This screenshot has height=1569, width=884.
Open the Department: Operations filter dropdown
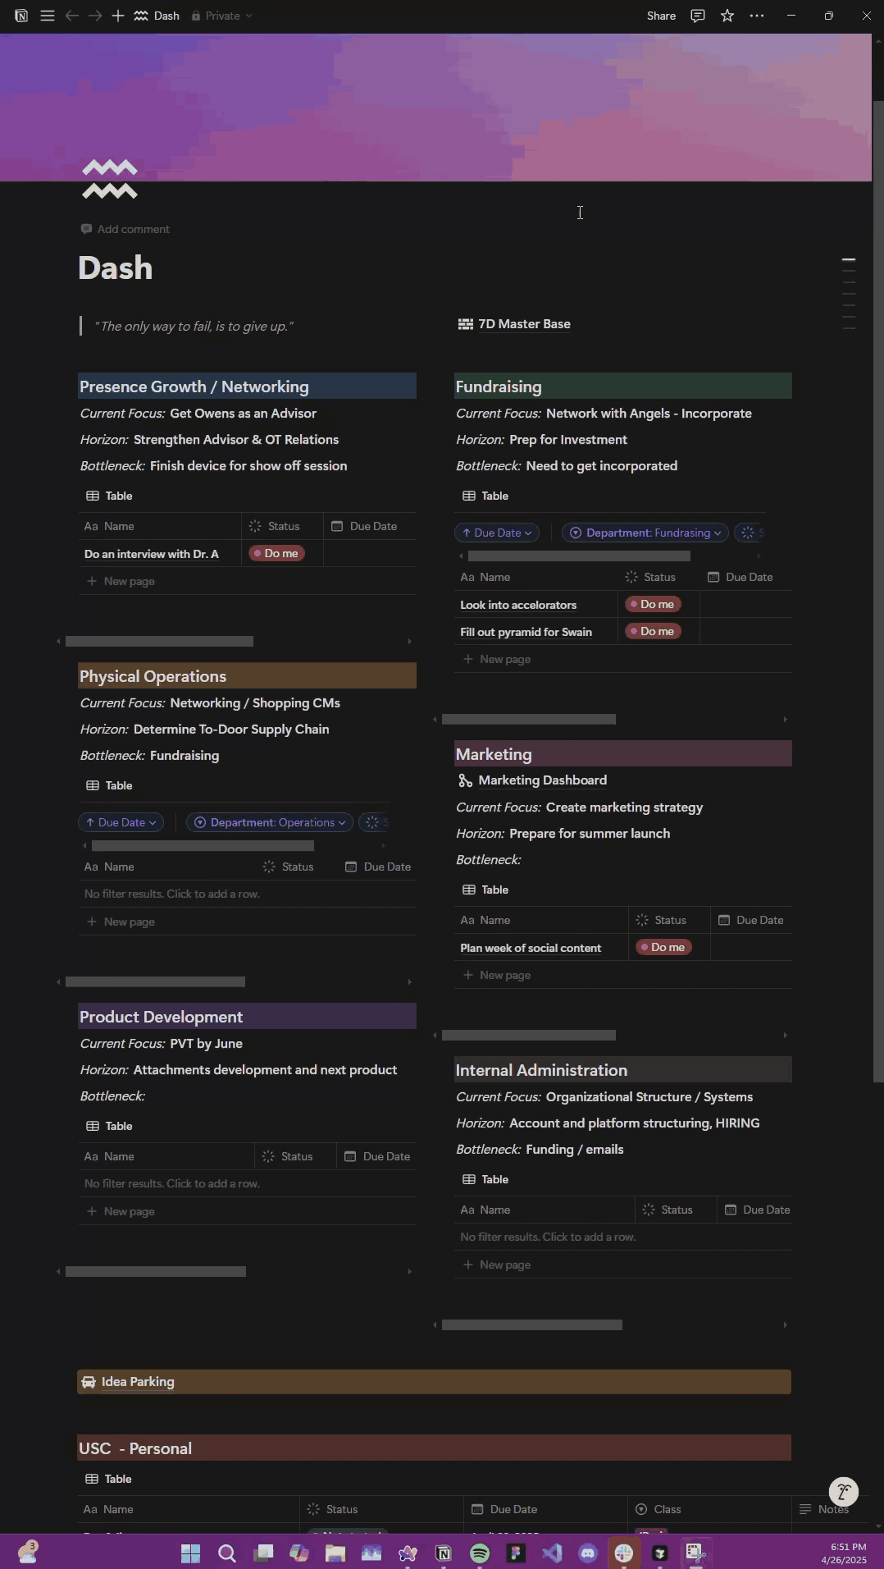[270, 822]
